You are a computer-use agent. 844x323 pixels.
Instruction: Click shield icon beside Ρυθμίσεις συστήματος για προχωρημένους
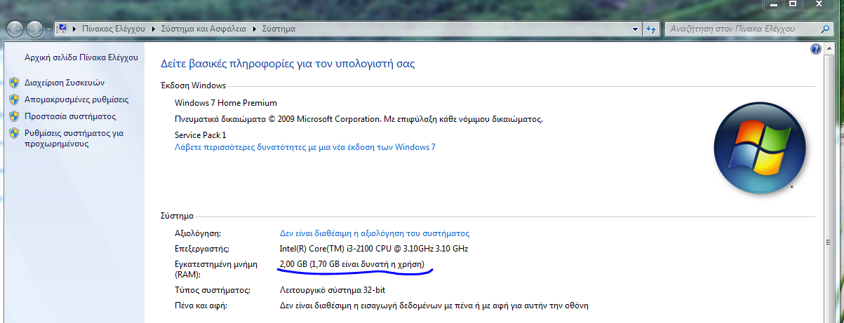tap(14, 133)
